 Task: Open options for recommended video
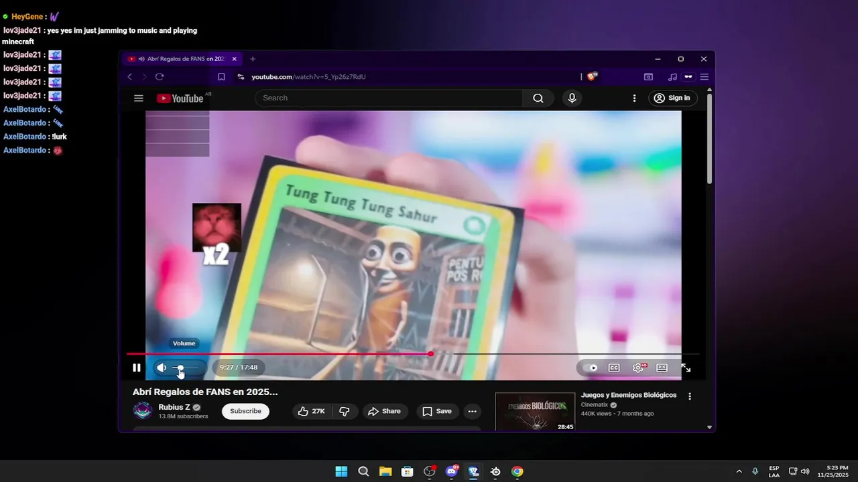point(690,396)
